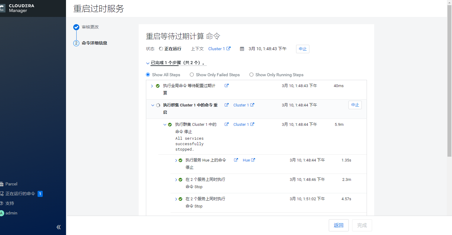
Task: Abort the Cluster 1 重启 step with 中止
Action: tap(355, 105)
